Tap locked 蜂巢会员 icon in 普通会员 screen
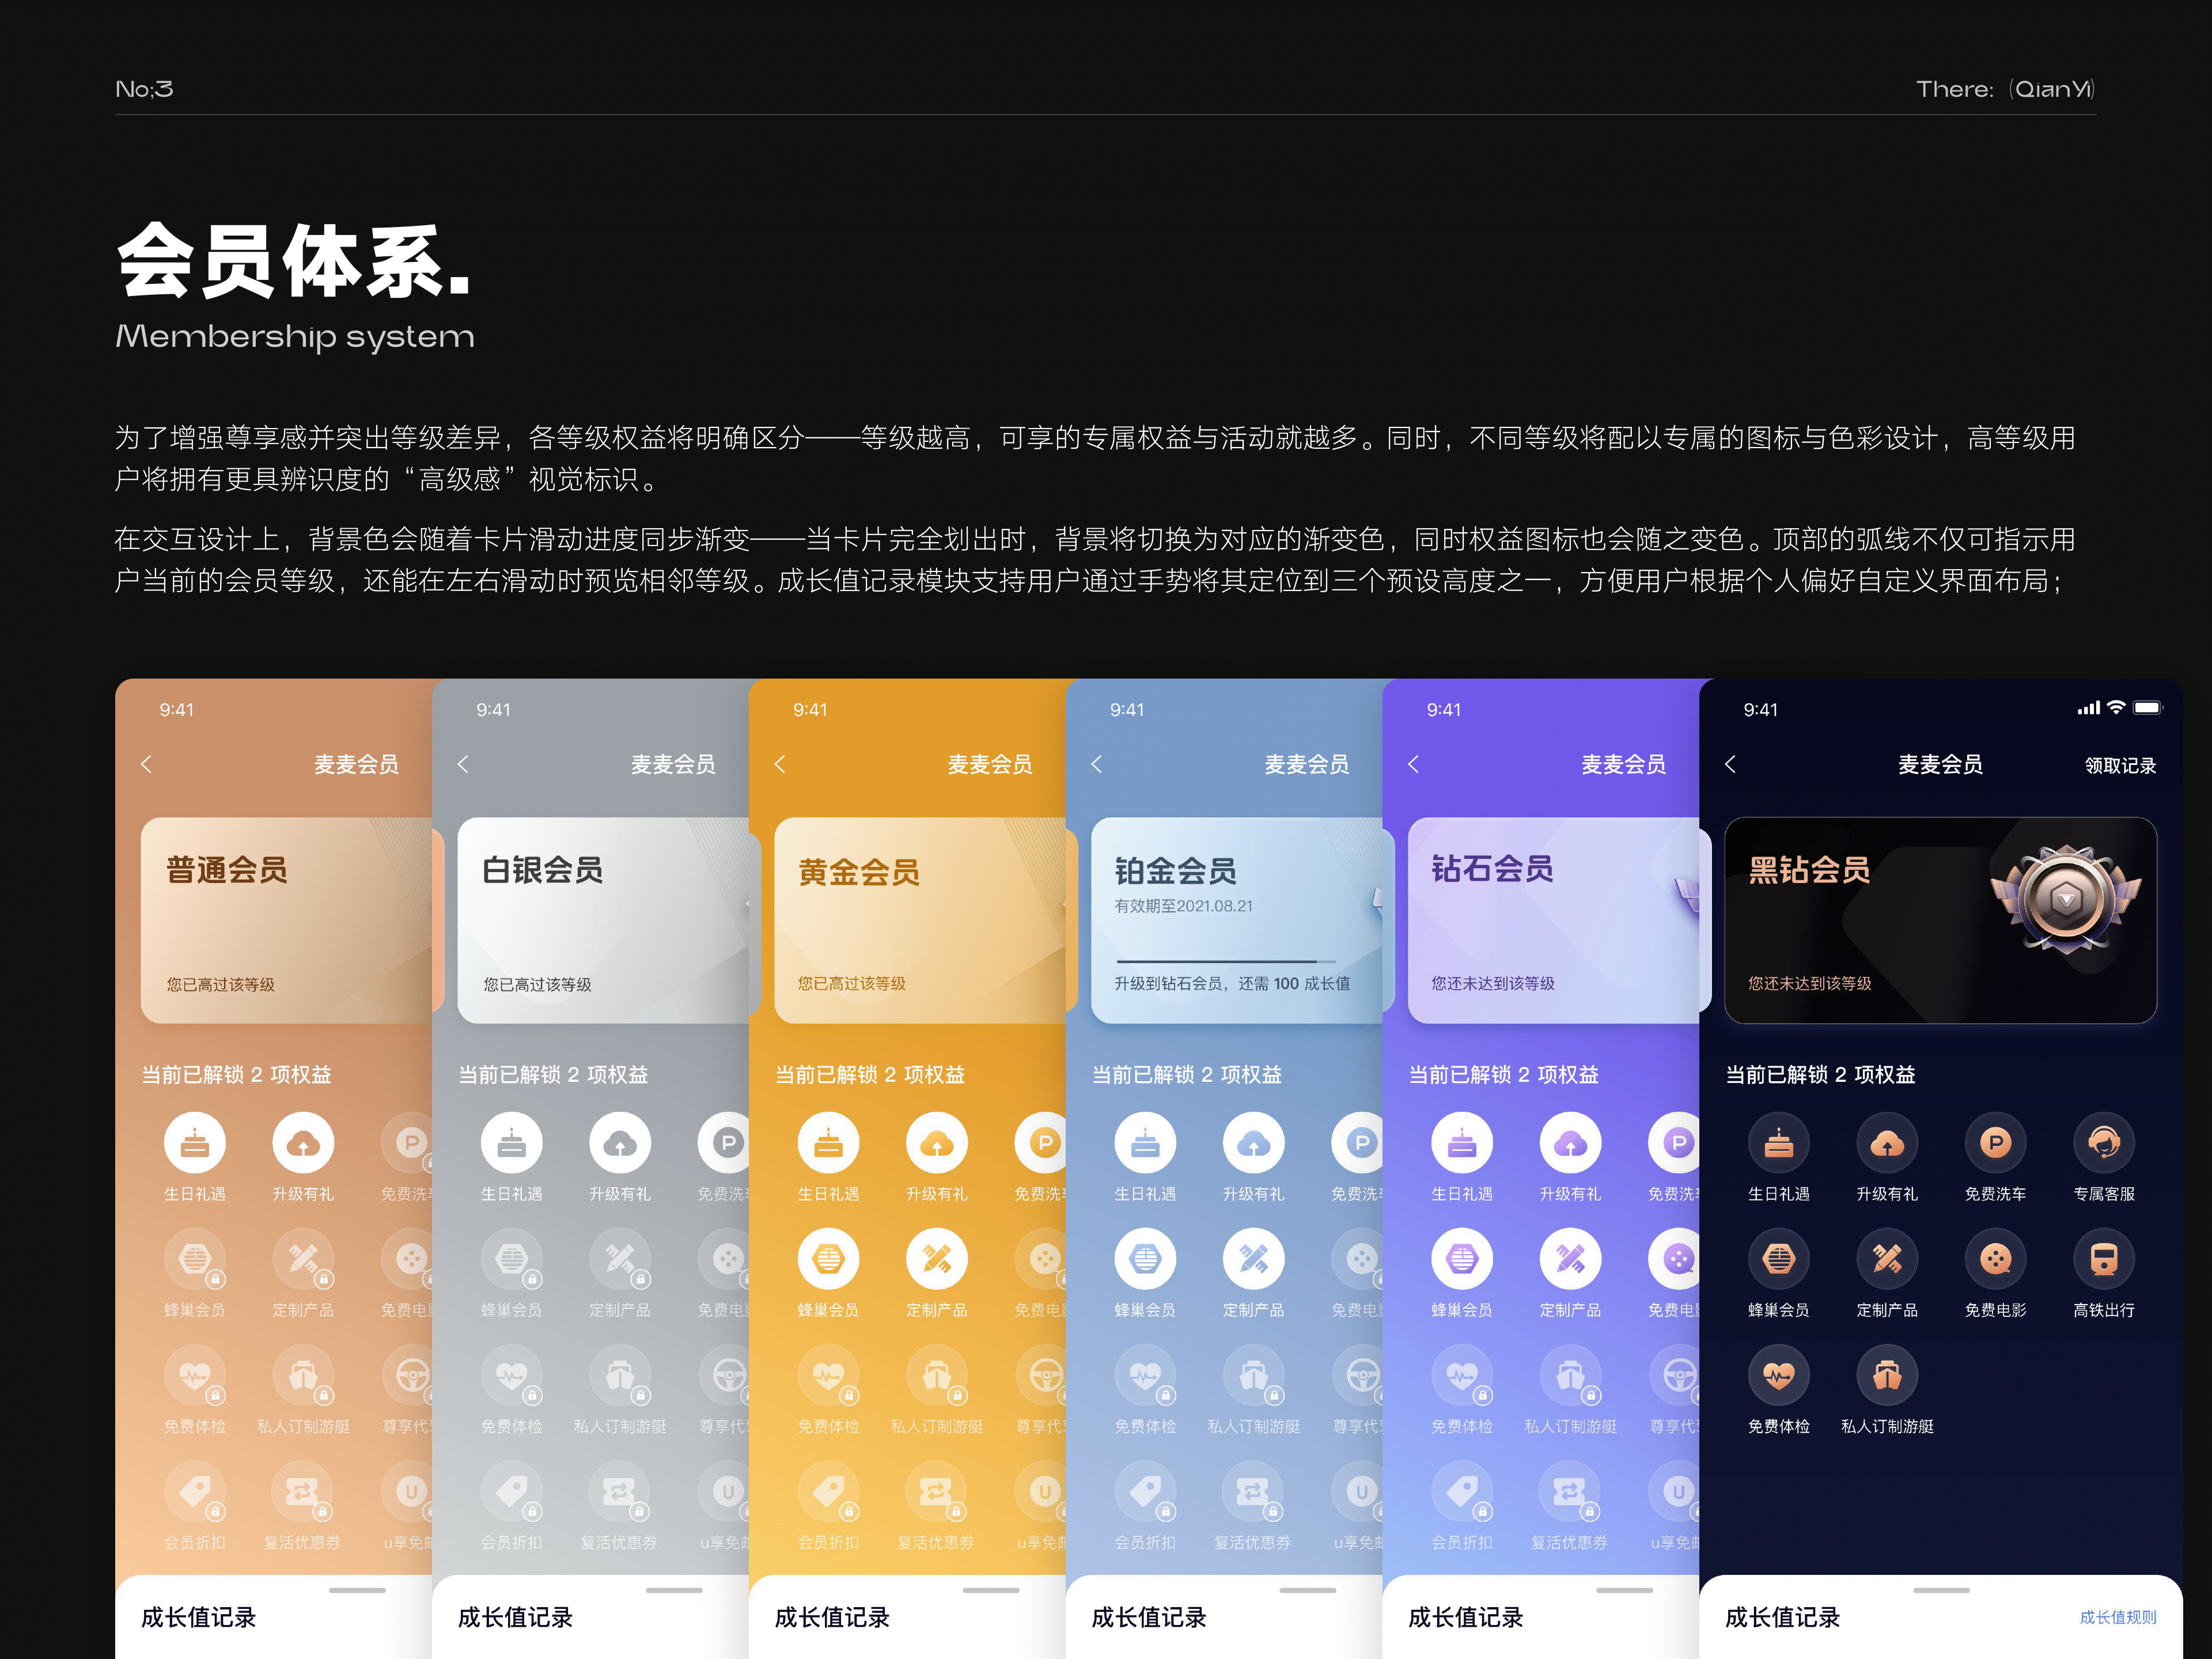 (195, 1259)
